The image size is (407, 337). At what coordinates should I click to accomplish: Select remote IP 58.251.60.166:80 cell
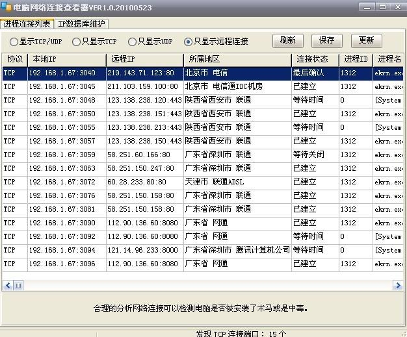(144, 155)
